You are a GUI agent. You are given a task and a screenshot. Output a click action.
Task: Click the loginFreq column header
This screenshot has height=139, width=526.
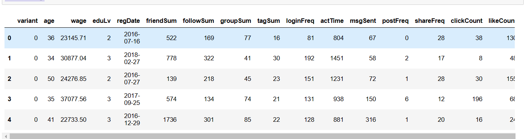click(x=300, y=21)
